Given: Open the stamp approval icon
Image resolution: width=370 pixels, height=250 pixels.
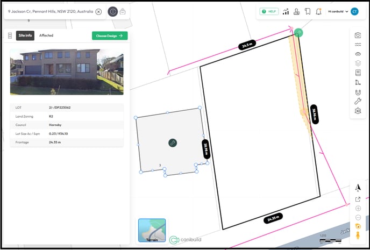Looking at the screenshot, I should (296, 11).
